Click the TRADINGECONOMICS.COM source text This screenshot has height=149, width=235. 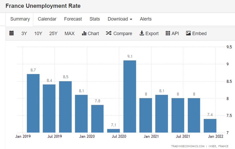(188, 146)
